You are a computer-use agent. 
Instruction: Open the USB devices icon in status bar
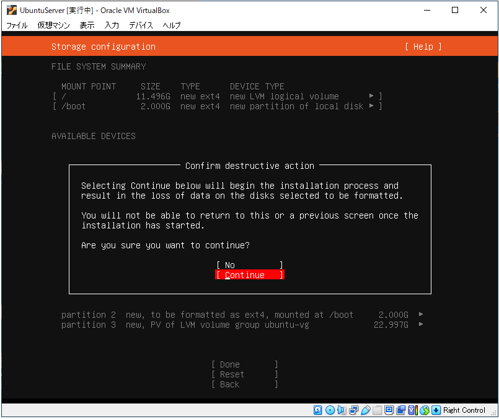(365, 410)
